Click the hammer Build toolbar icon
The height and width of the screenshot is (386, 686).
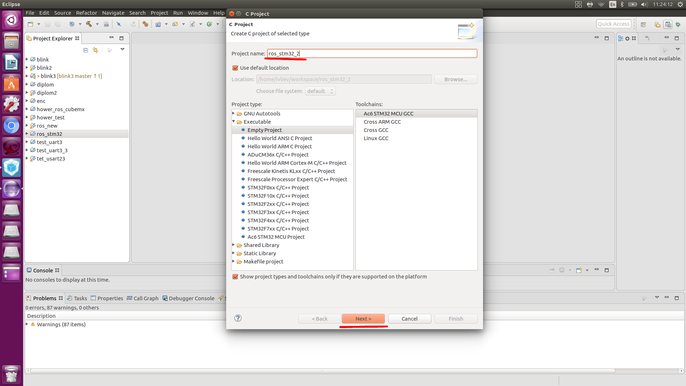[x=89, y=24]
